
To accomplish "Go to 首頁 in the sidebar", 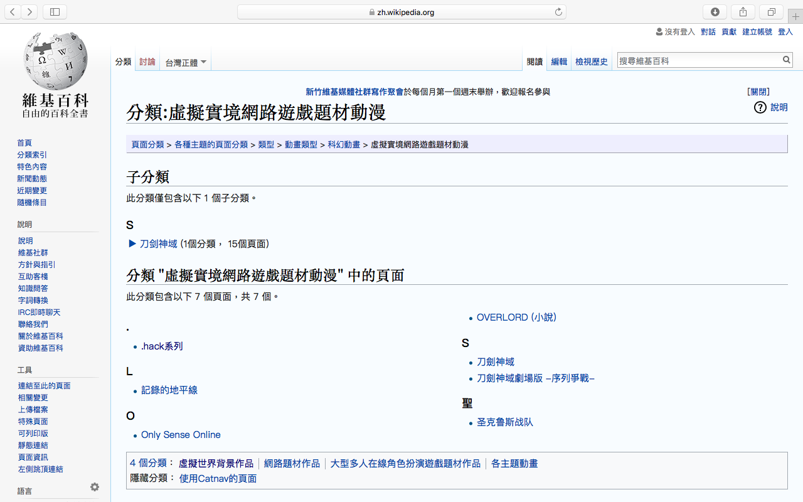I will [x=24, y=143].
